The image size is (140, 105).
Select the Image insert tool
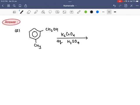[x=64, y=12]
